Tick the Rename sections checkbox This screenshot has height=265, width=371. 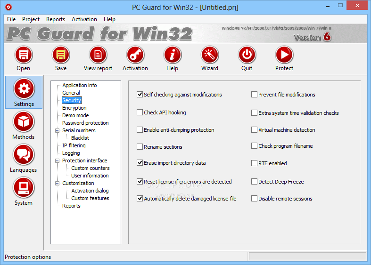140,147
